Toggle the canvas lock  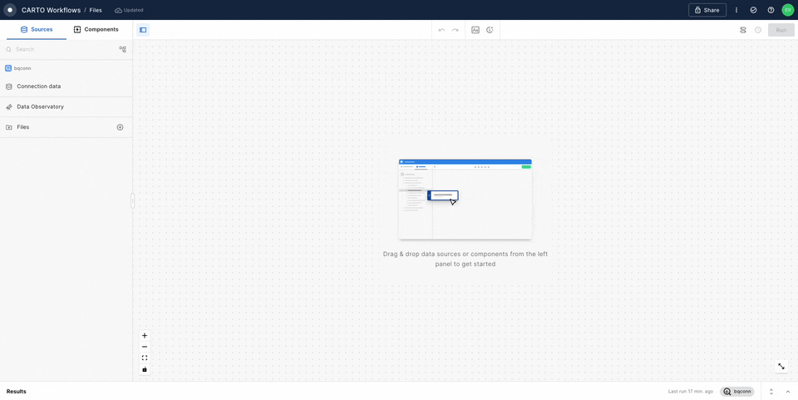click(x=145, y=369)
